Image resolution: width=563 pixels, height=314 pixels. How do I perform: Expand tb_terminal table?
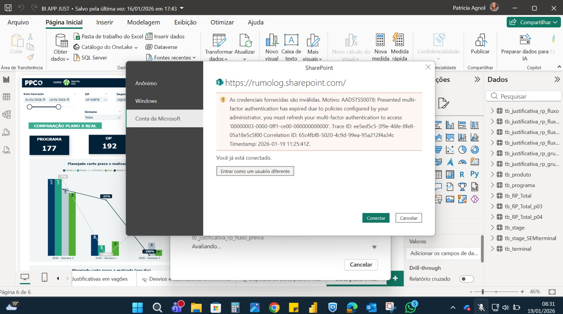pos(492,249)
